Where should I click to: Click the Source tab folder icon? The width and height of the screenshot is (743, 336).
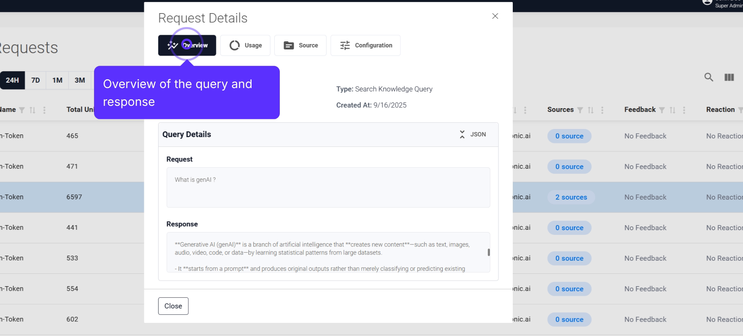click(x=289, y=46)
